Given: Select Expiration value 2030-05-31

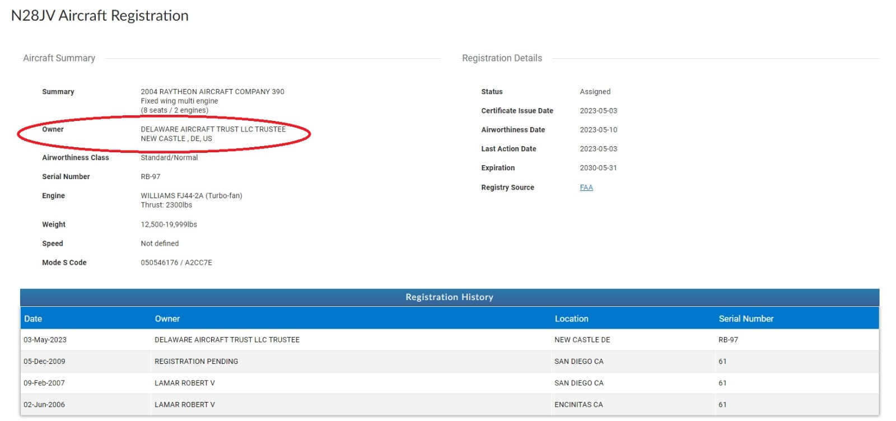Looking at the screenshot, I should click(x=598, y=168).
